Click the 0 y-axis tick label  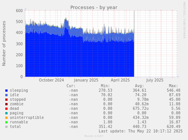click(22, 77)
